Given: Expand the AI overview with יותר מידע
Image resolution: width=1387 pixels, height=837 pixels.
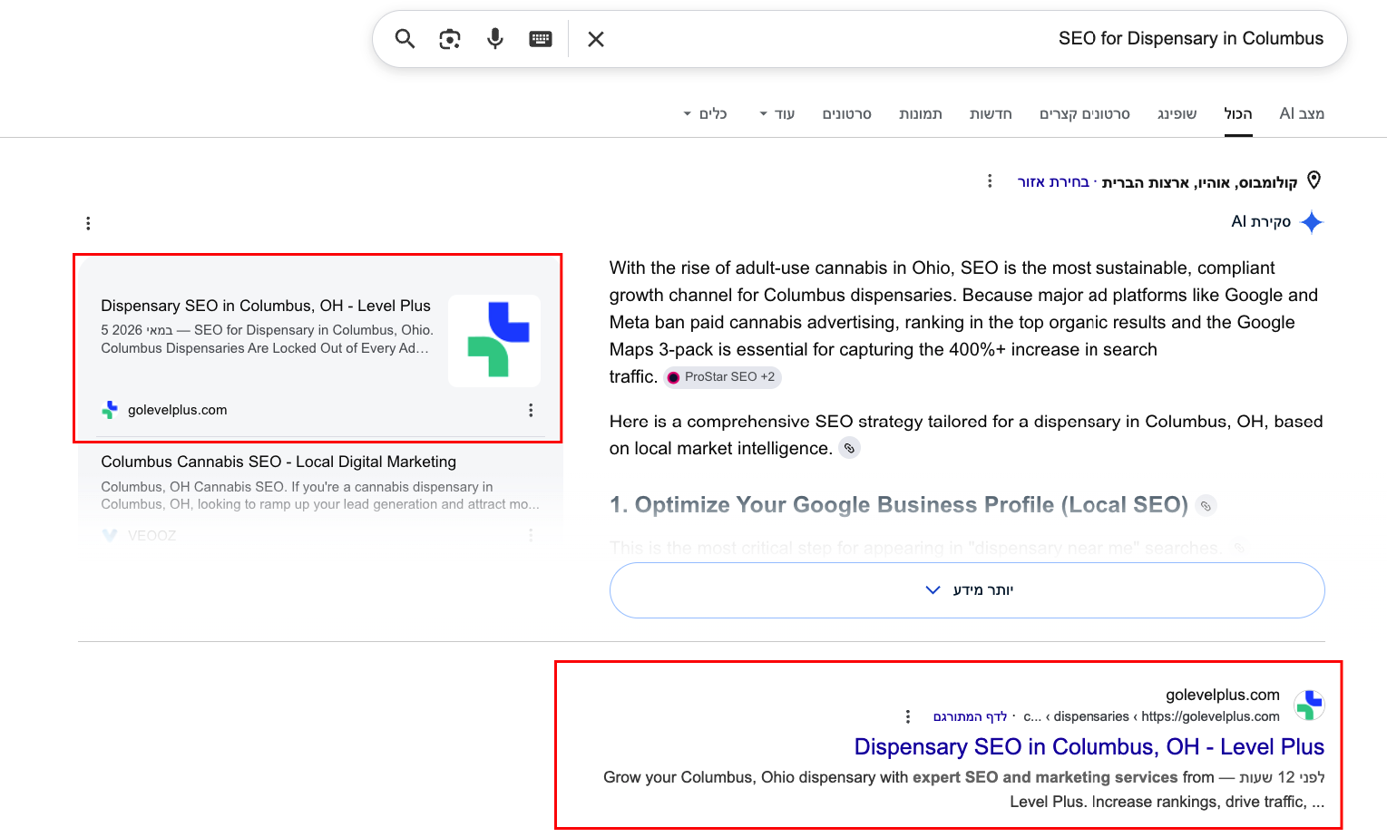Looking at the screenshot, I should tap(967, 590).
